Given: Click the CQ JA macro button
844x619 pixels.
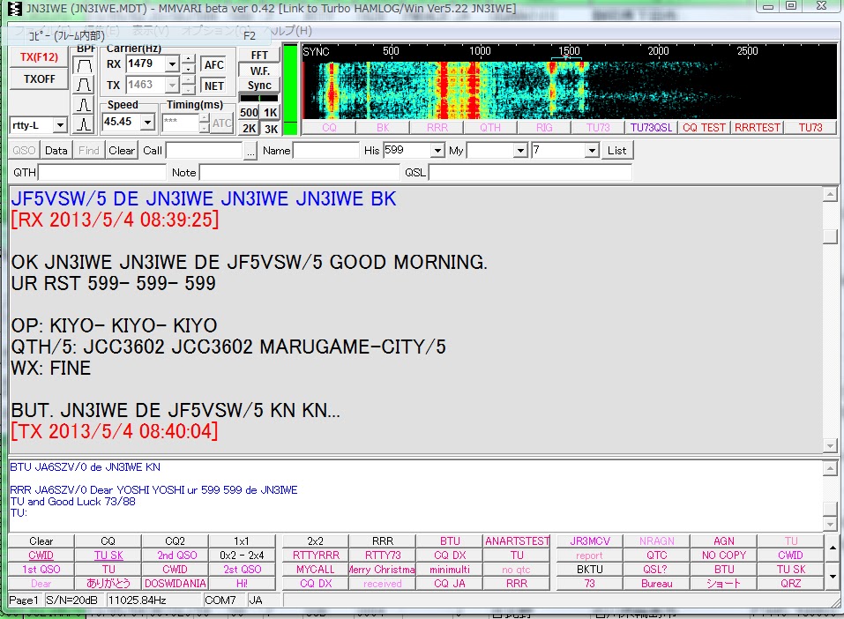Looking at the screenshot, I should 450,583.
